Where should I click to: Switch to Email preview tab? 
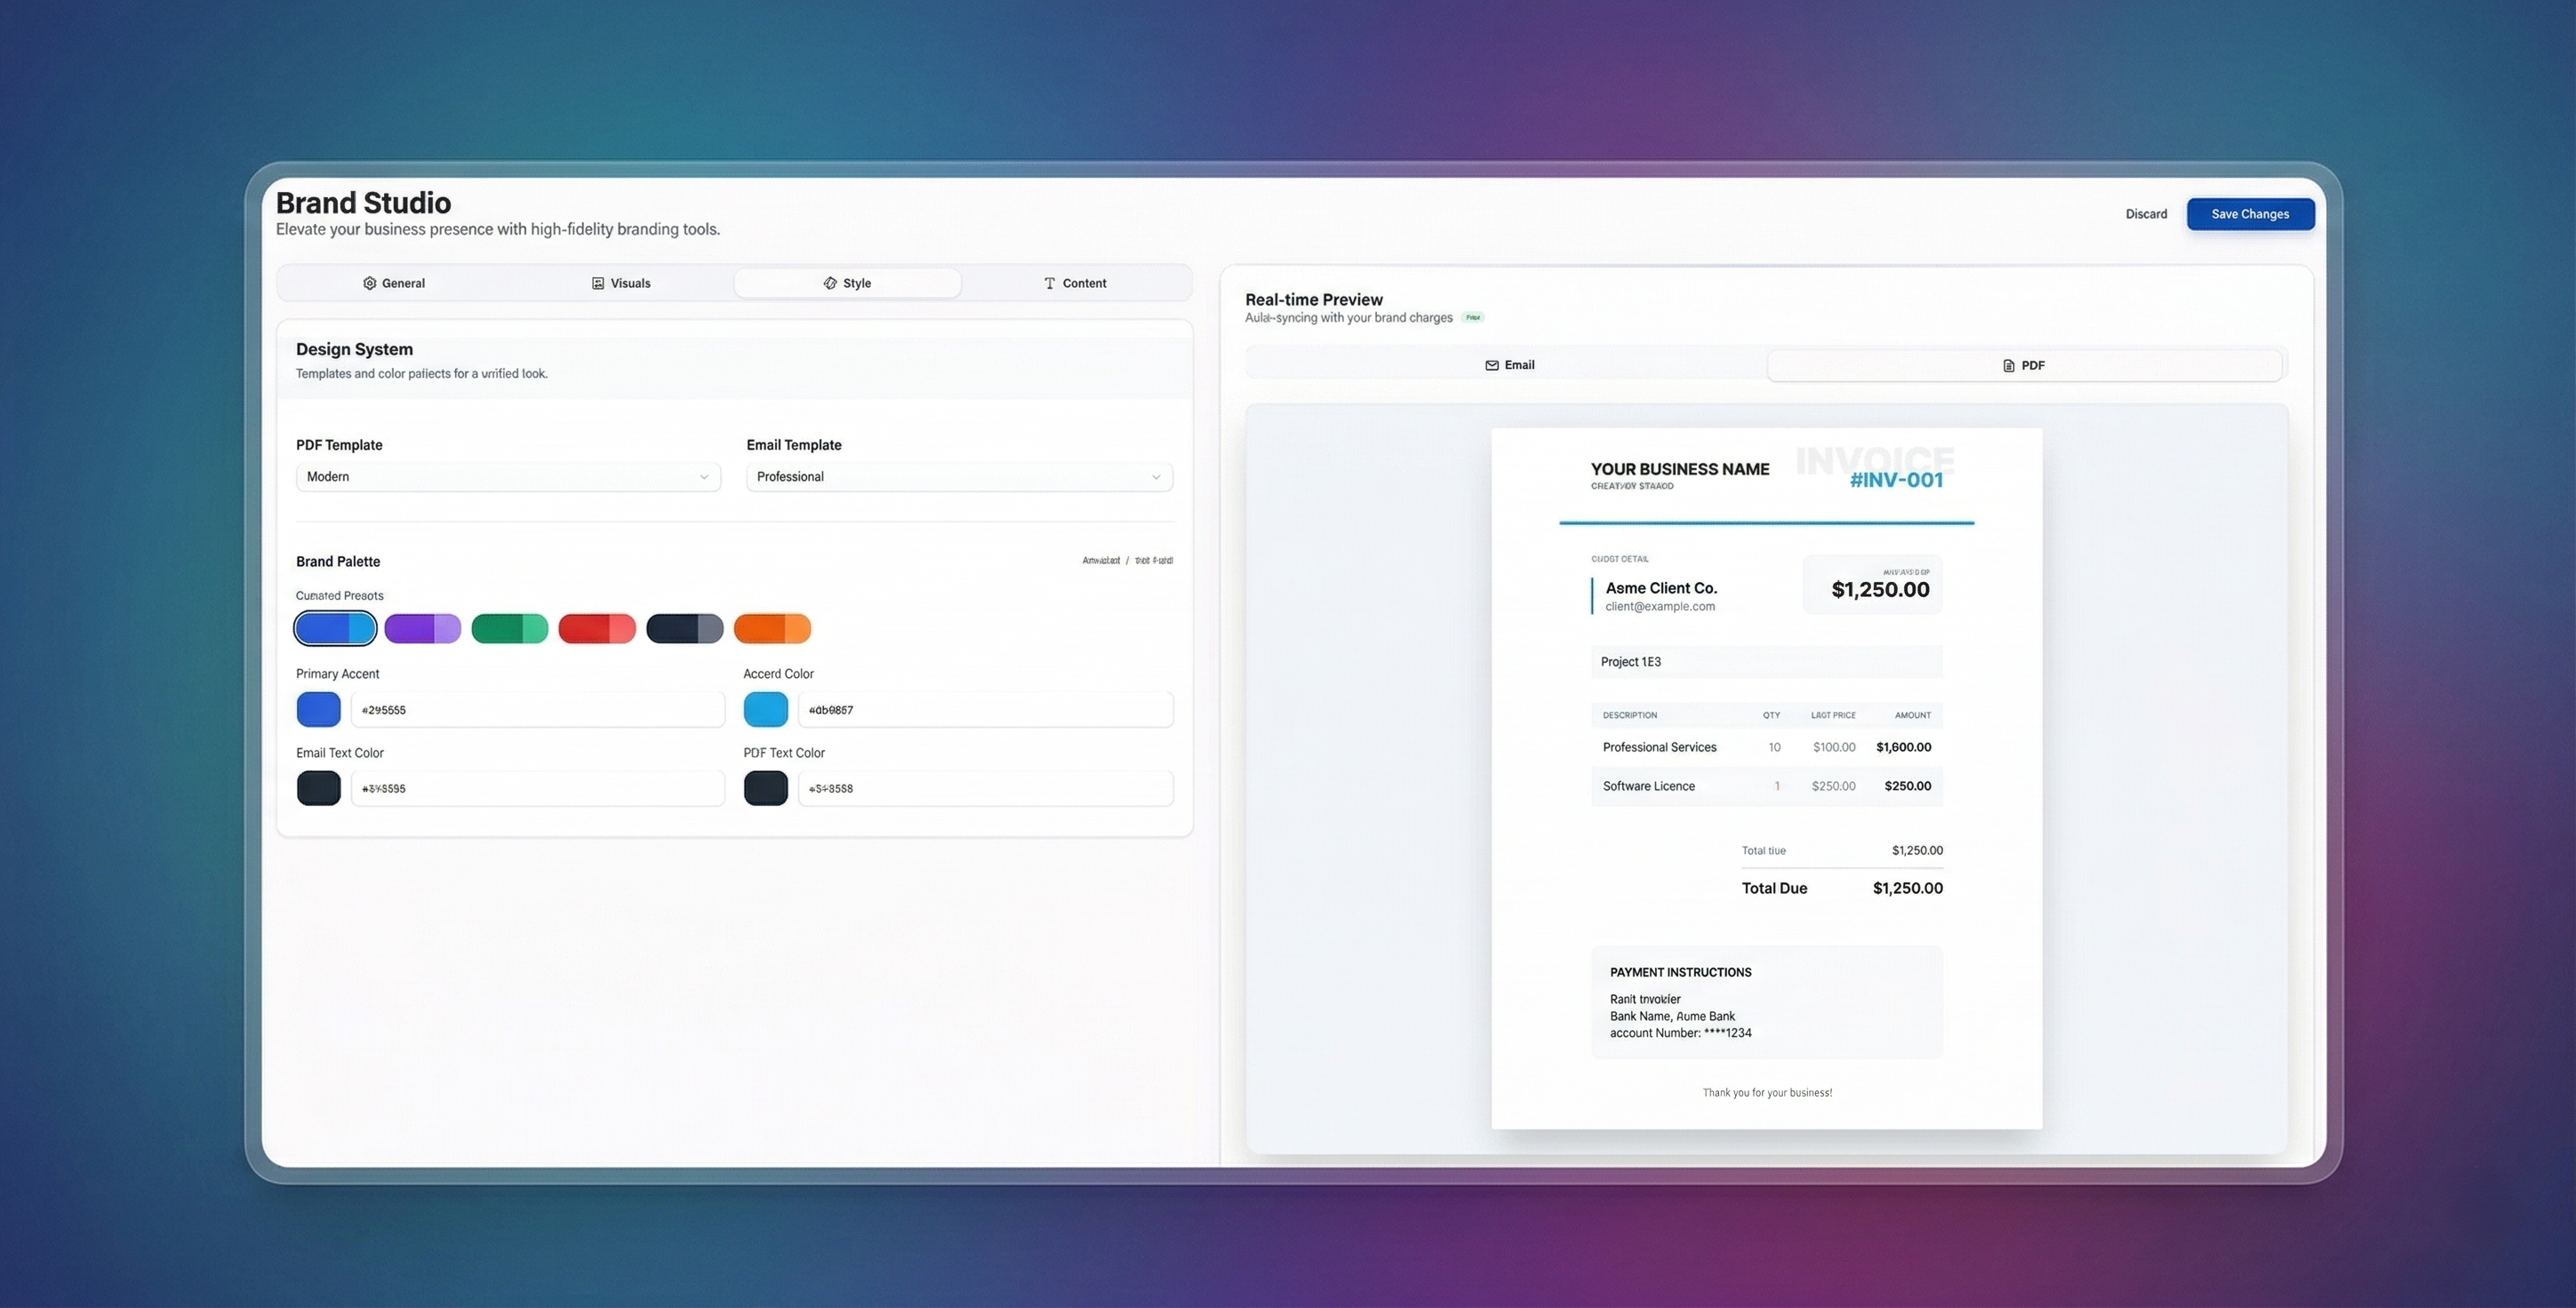click(1508, 365)
